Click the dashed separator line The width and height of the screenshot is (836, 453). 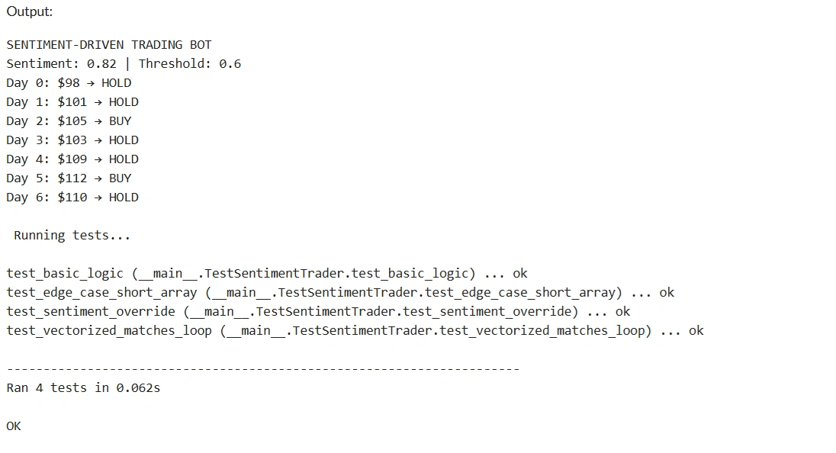(x=263, y=369)
